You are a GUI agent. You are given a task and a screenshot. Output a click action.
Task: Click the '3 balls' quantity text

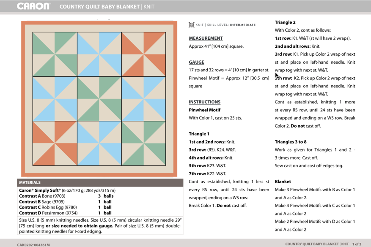106,196
